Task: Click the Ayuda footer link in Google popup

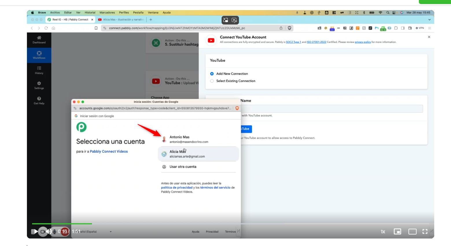Action: click(196, 232)
